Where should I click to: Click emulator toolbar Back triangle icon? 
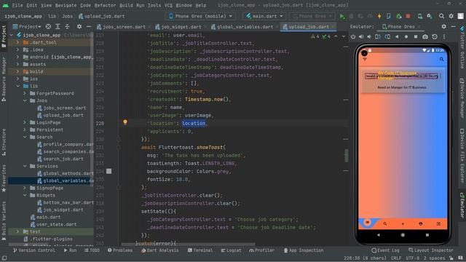tap(397, 36)
